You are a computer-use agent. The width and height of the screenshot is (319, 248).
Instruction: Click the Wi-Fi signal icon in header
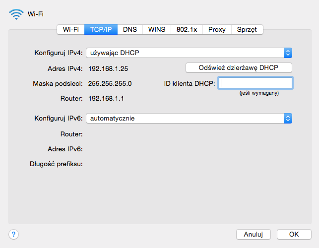pos(16,14)
